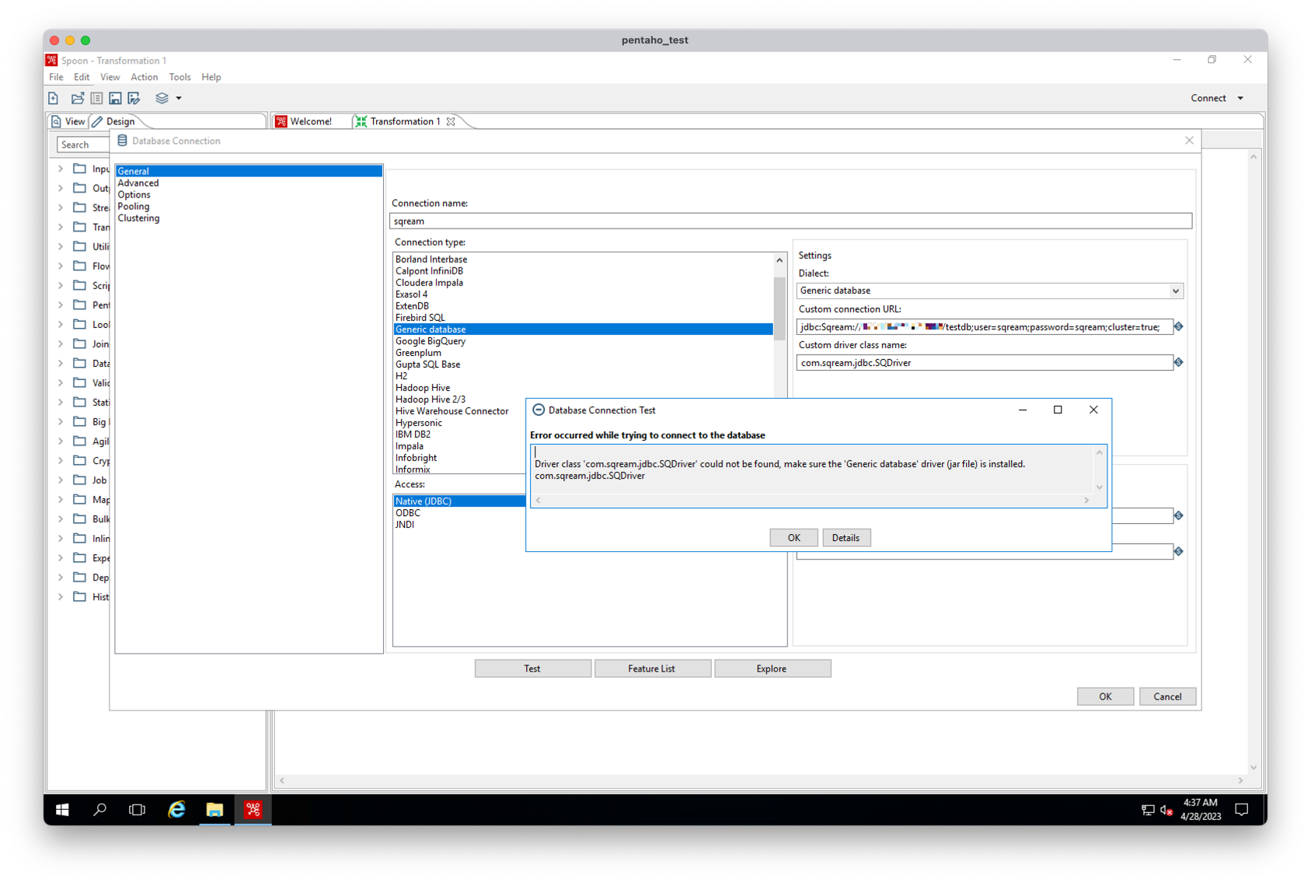Expand the Streaming category
Screen dimensions: 1311x883
61,208
